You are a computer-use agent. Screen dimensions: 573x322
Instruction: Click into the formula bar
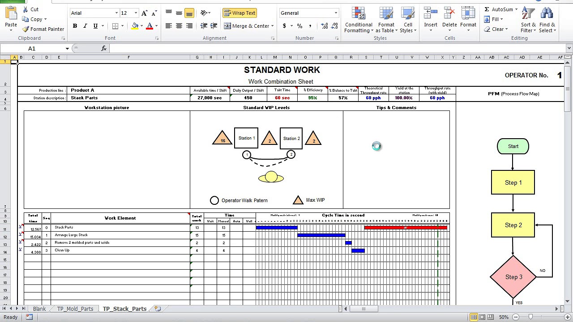pyautogui.click(x=338, y=48)
